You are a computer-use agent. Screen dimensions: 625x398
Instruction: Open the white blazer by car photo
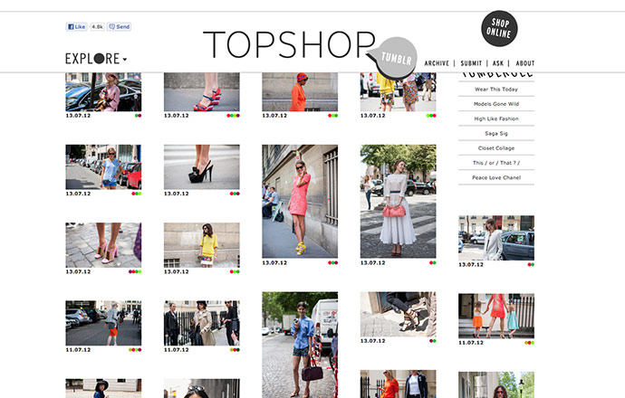496,238
